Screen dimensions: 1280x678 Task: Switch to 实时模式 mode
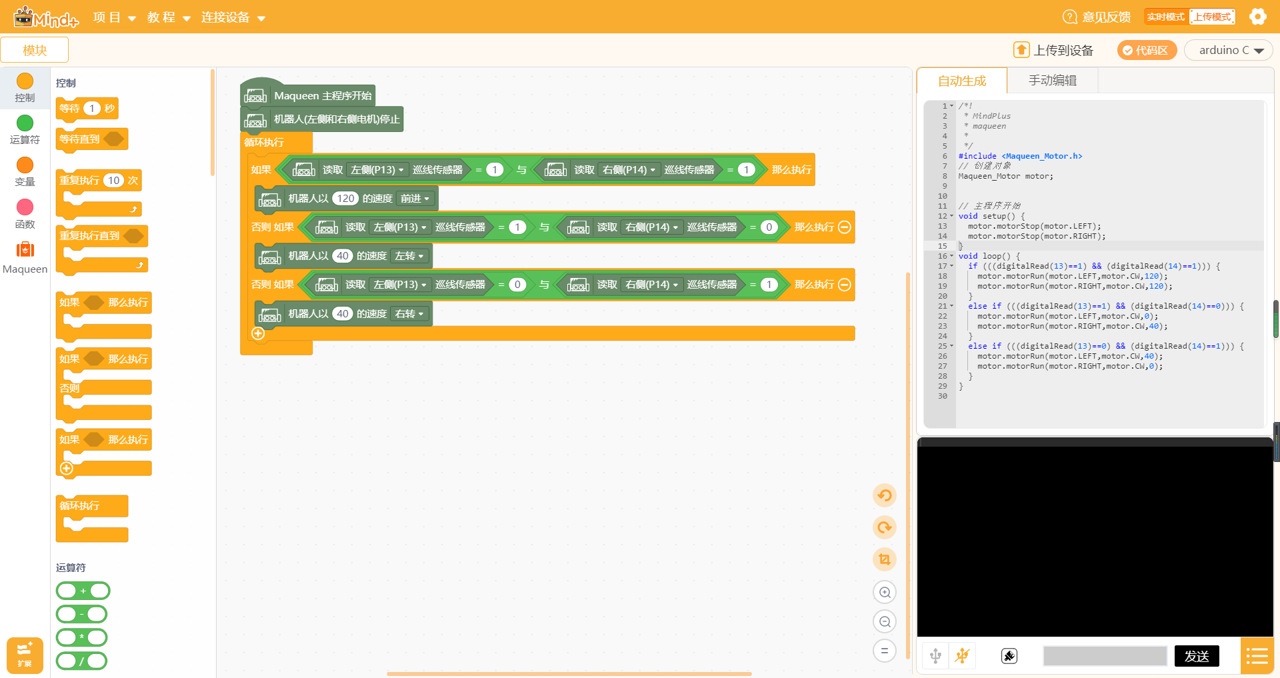(1166, 17)
